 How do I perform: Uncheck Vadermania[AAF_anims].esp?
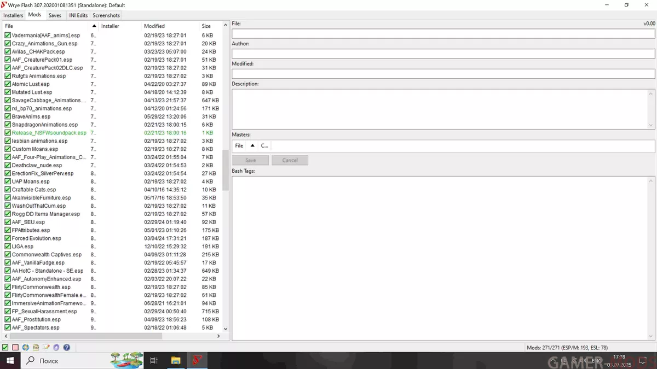8,36
